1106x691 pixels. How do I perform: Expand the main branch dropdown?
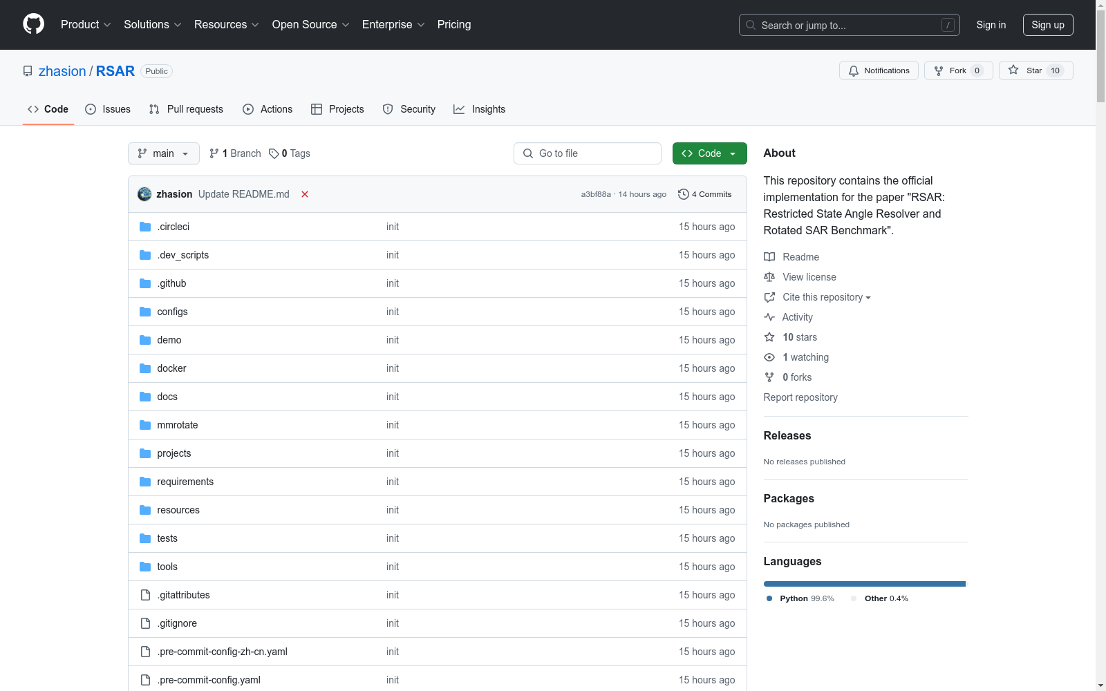[164, 153]
